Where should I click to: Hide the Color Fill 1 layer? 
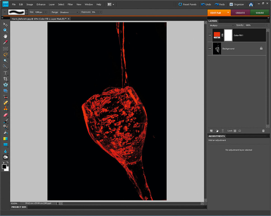(x=210, y=35)
